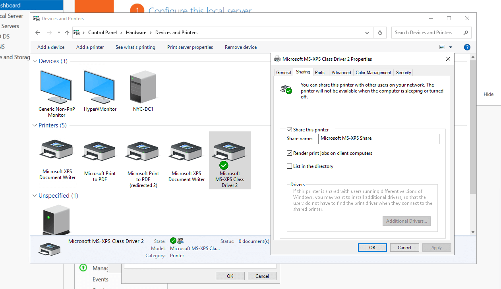Click Add a printer in the toolbar
Image resolution: width=501 pixels, height=289 pixels.
click(x=90, y=47)
